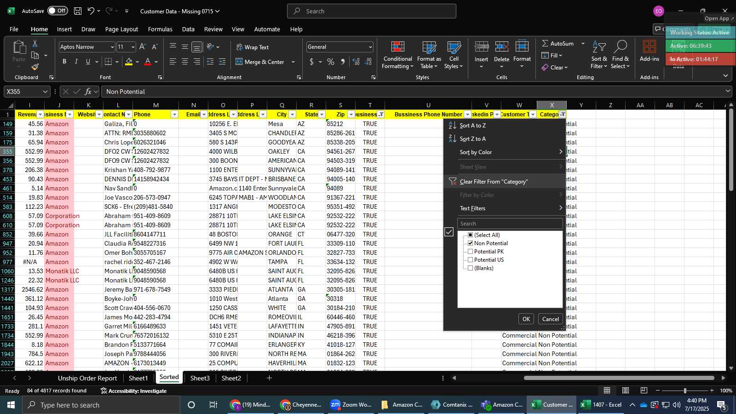Apply Bold formatting
The height and width of the screenshot is (414, 736).
click(64, 62)
